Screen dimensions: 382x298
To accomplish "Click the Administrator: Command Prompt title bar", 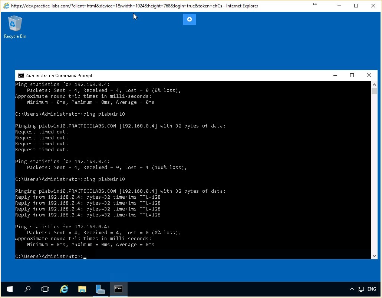I will pyautogui.click(x=185, y=75).
